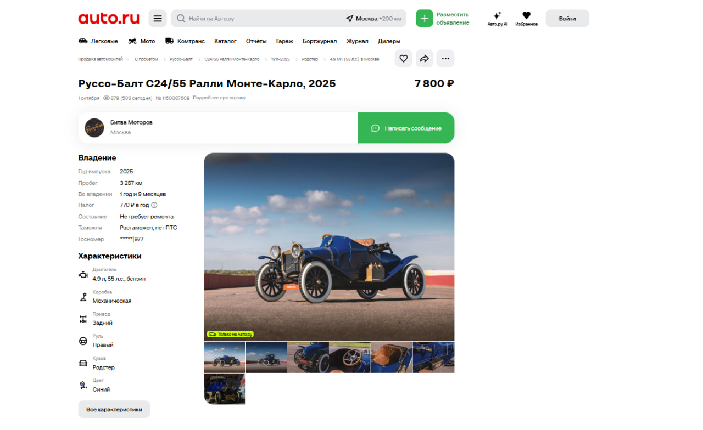
Task: Click the seller avatar of Битва Моторов
Action: 94,127
